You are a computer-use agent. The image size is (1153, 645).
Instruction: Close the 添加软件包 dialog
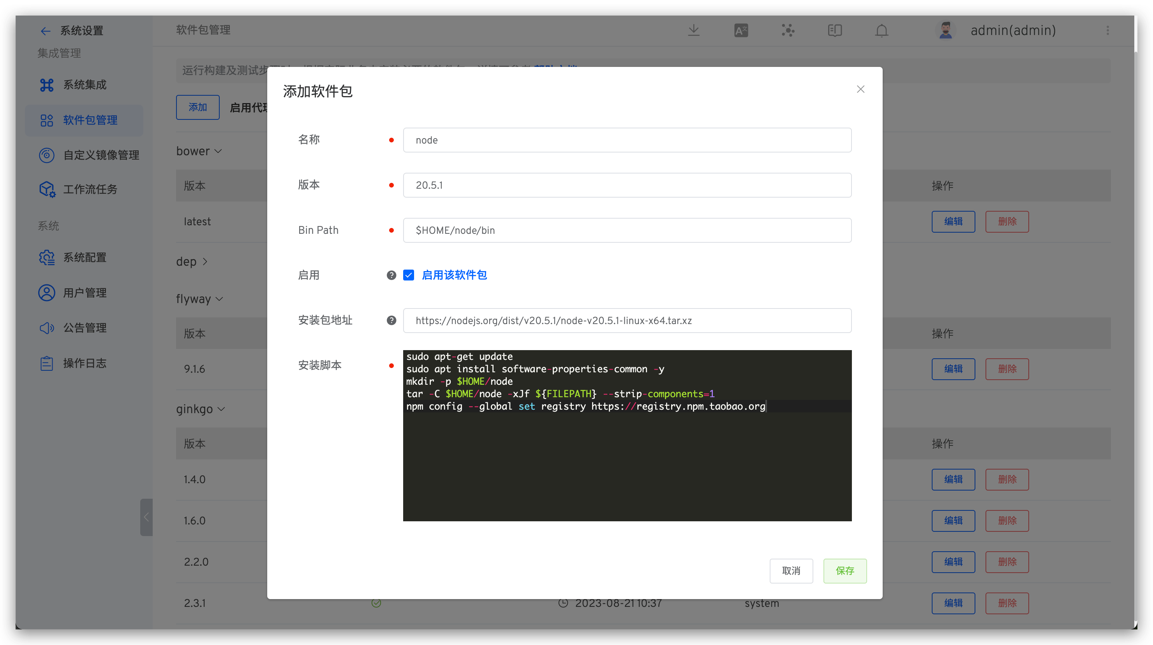(x=860, y=89)
